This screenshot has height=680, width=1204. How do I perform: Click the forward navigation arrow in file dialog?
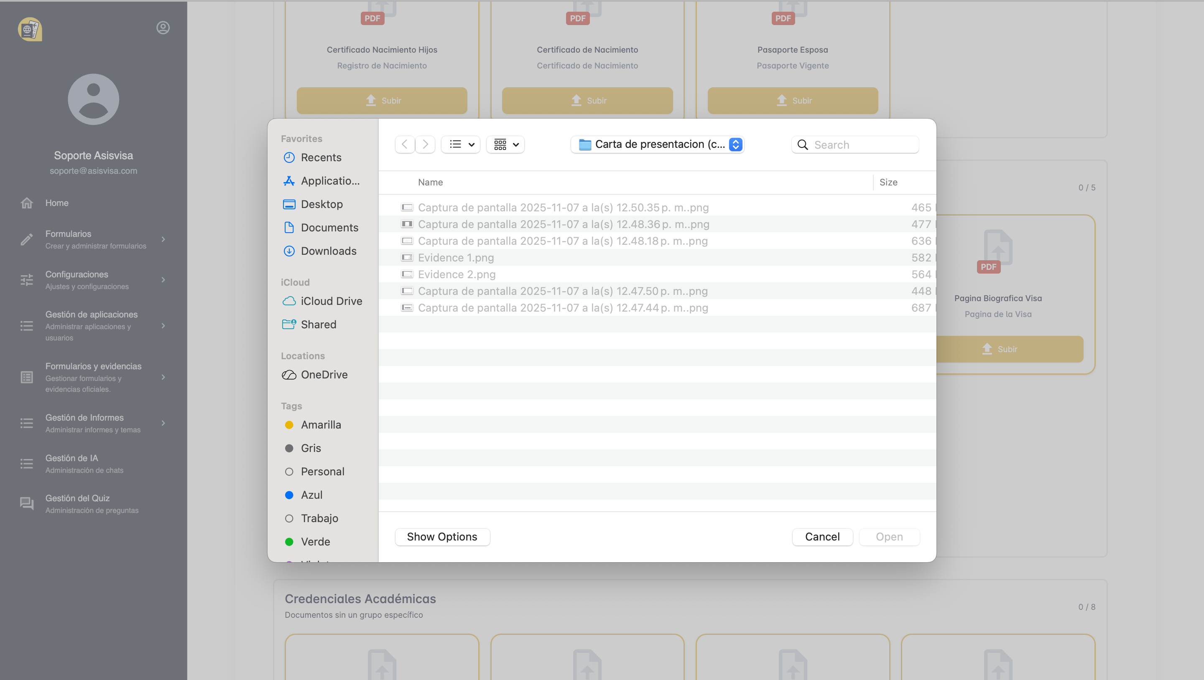coord(425,145)
